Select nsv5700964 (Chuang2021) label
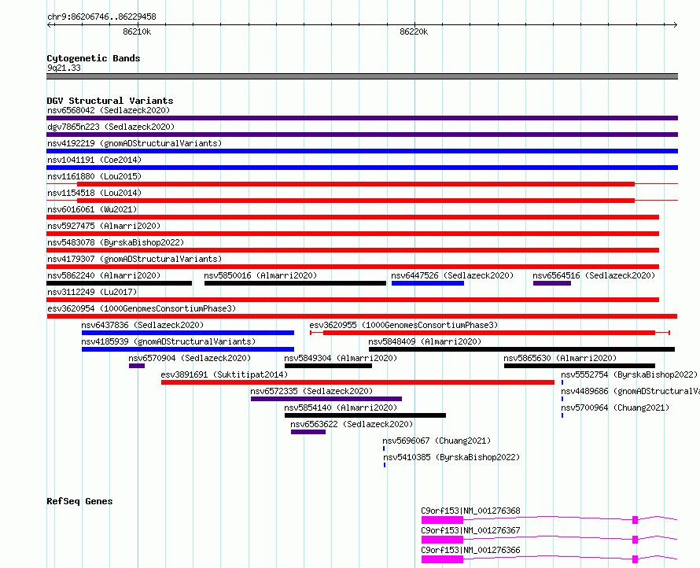This screenshot has width=700, height=568. [x=615, y=408]
